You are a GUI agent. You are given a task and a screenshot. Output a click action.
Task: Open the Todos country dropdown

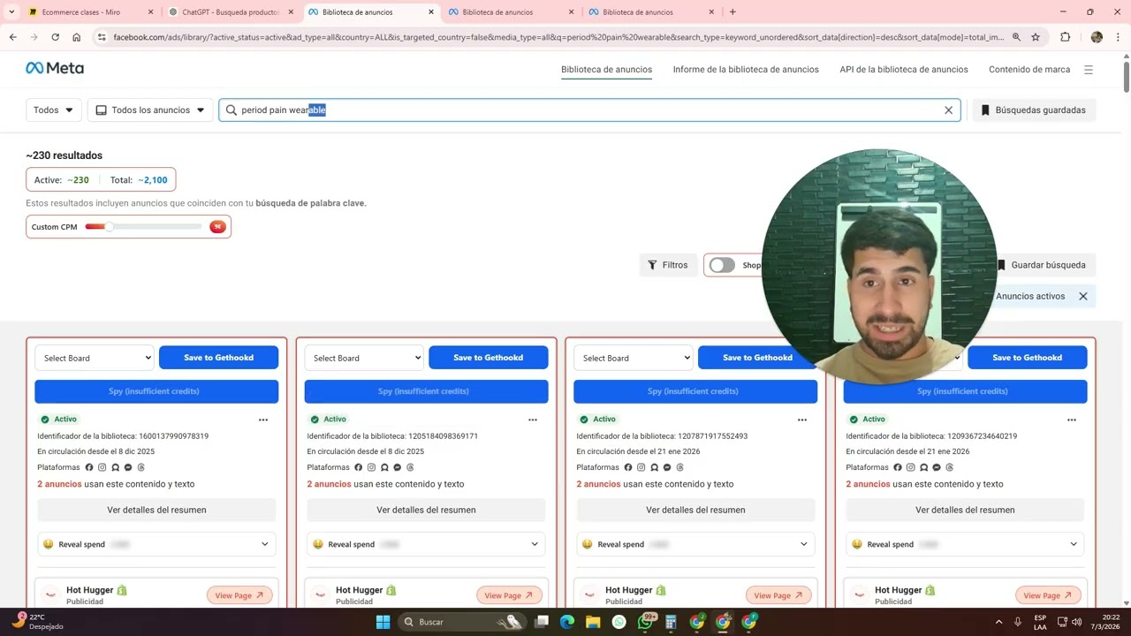[x=54, y=110]
